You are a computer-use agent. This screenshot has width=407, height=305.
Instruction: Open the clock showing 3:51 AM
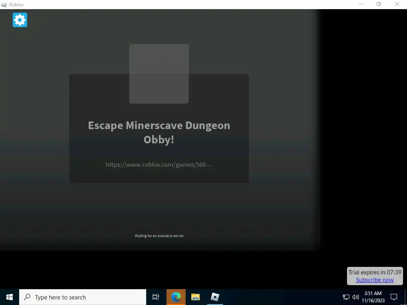(x=373, y=297)
